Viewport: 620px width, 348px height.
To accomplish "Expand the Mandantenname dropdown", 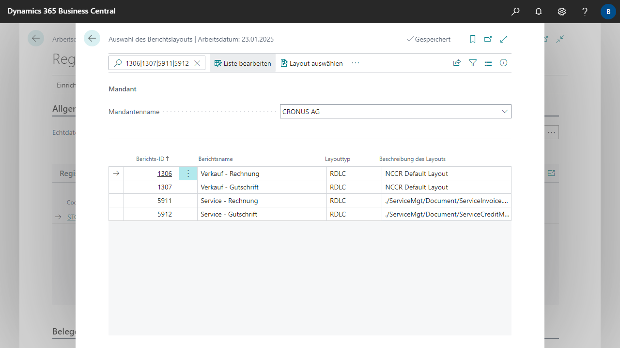I will pos(505,112).
